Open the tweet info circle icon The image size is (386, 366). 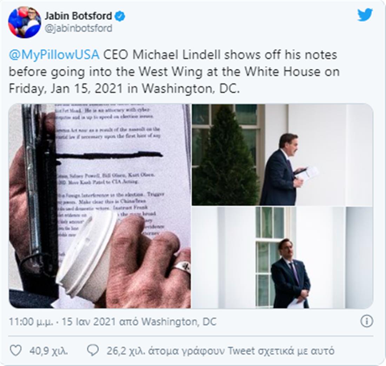point(367,321)
